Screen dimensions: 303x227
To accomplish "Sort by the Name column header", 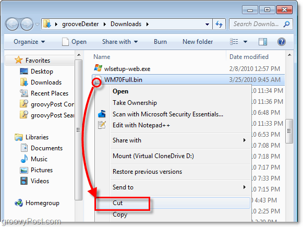I will click(102, 57).
